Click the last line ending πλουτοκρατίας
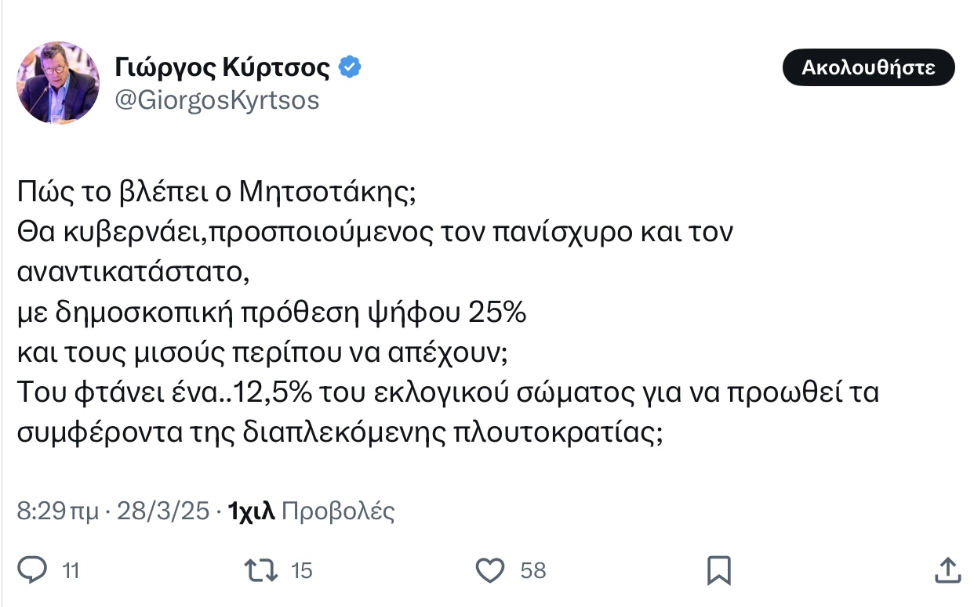 pos(340,432)
